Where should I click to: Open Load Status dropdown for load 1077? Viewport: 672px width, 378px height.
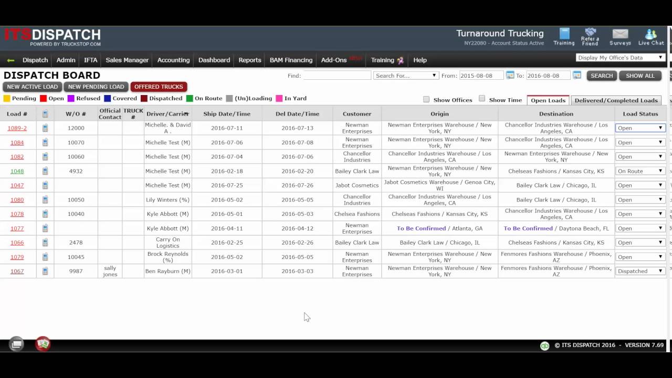point(640,228)
